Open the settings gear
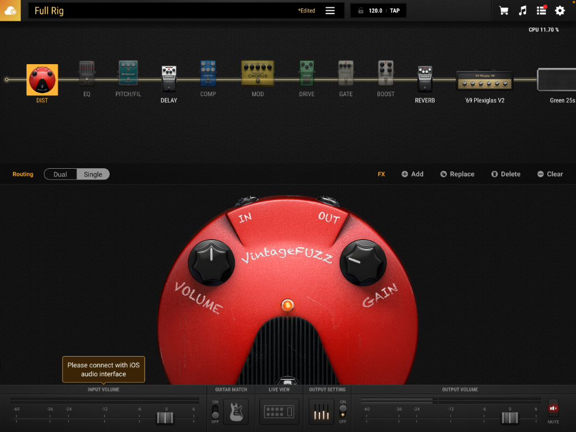The height and width of the screenshot is (432, 576). pyautogui.click(x=560, y=11)
